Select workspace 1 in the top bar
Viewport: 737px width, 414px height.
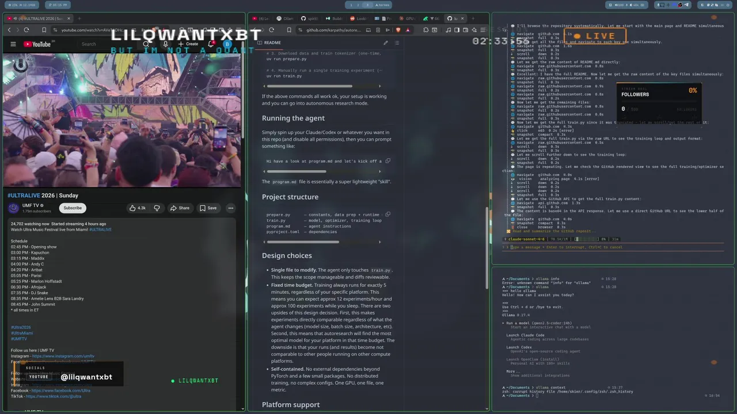click(x=351, y=5)
